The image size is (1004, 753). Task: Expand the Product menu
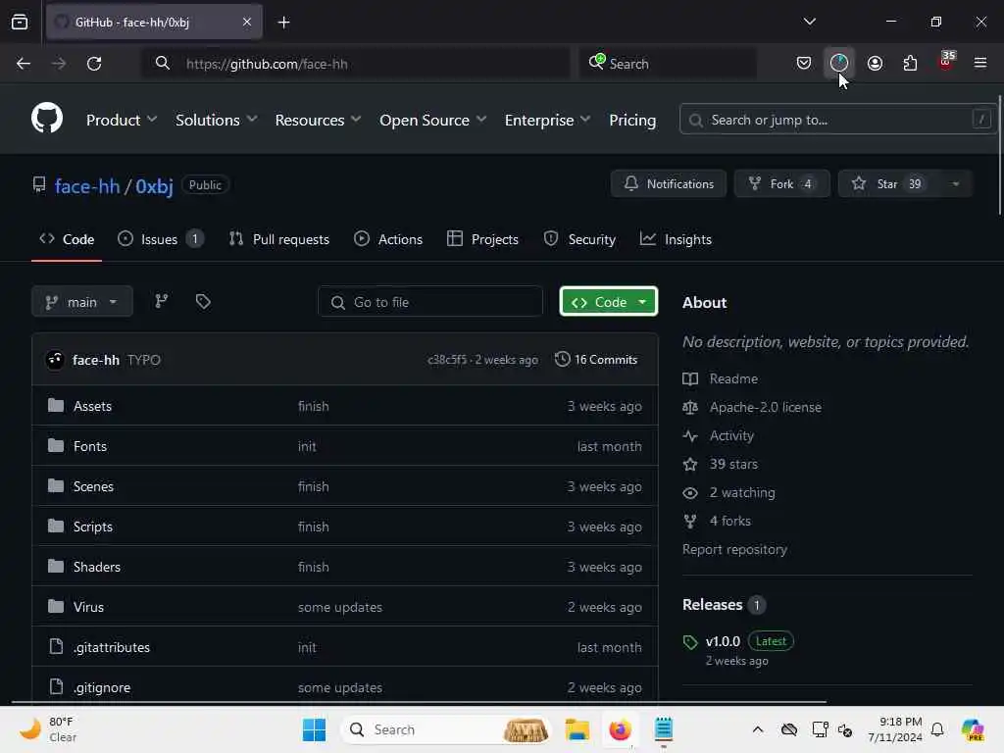pos(122,120)
